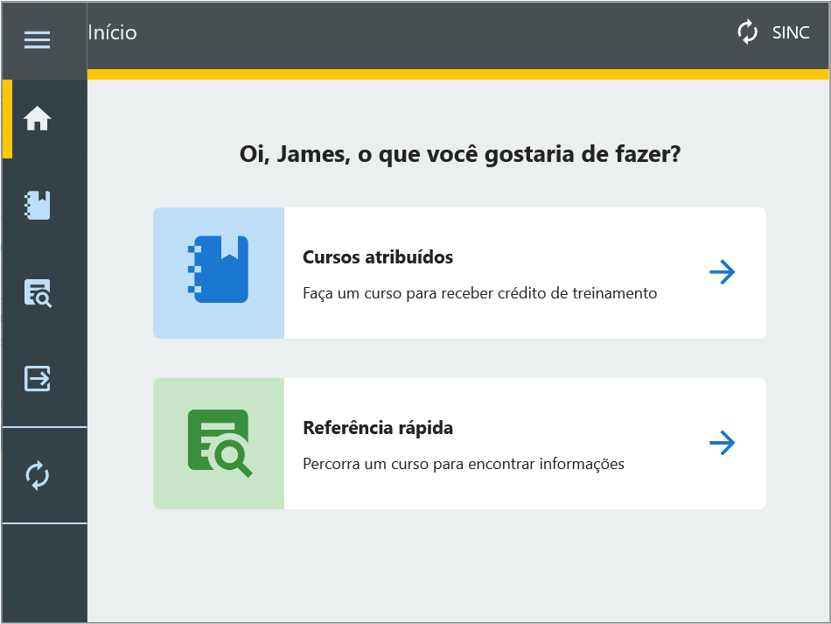The width and height of the screenshot is (831, 624).
Task: Select the Home icon in the sidebar
Action: pyautogui.click(x=37, y=118)
